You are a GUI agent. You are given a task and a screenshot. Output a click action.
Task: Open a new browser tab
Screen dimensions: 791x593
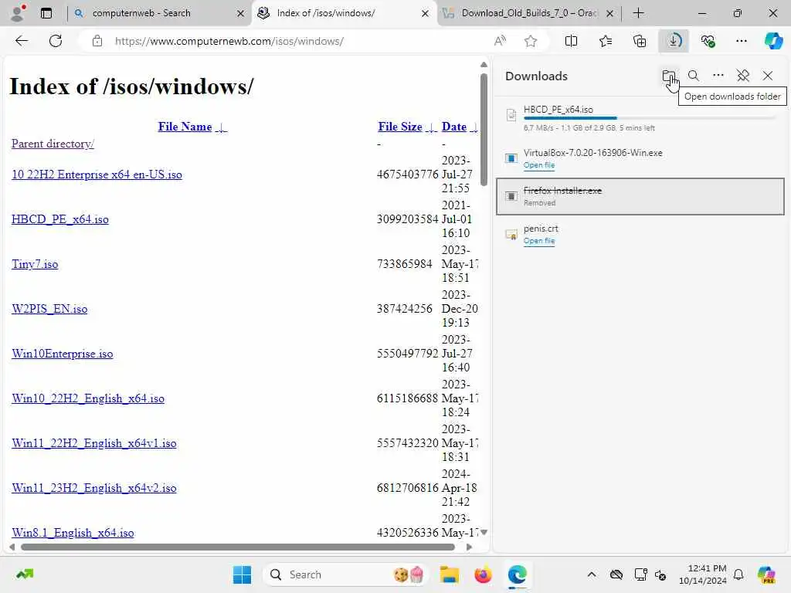click(638, 13)
